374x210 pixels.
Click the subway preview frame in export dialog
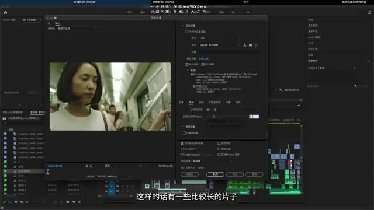110,96
